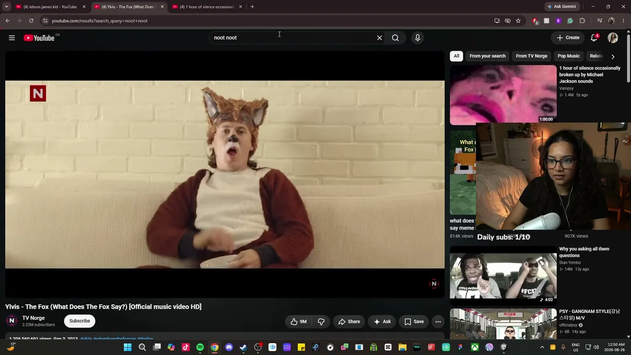Viewport: 631px width, 355px height.
Task: Reload the YouTube page
Action: click(31, 21)
